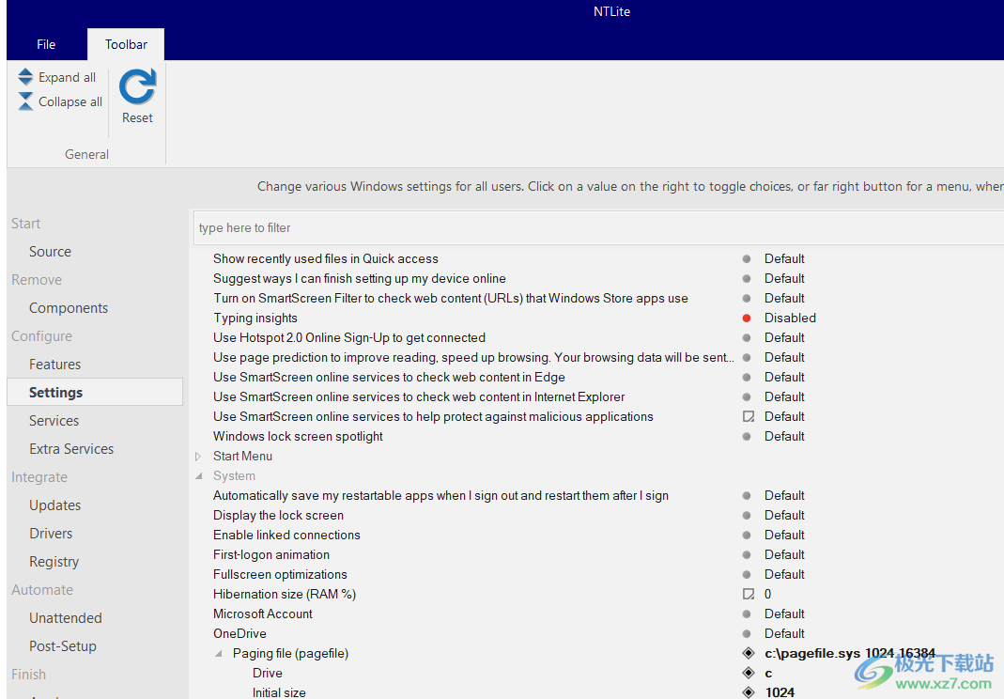Focus the 'type here to filter' field
The width and height of the screenshot is (1004, 699).
[x=598, y=228]
